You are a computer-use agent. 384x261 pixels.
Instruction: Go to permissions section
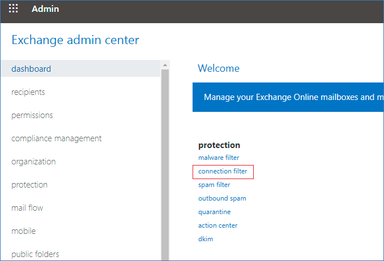coord(32,115)
